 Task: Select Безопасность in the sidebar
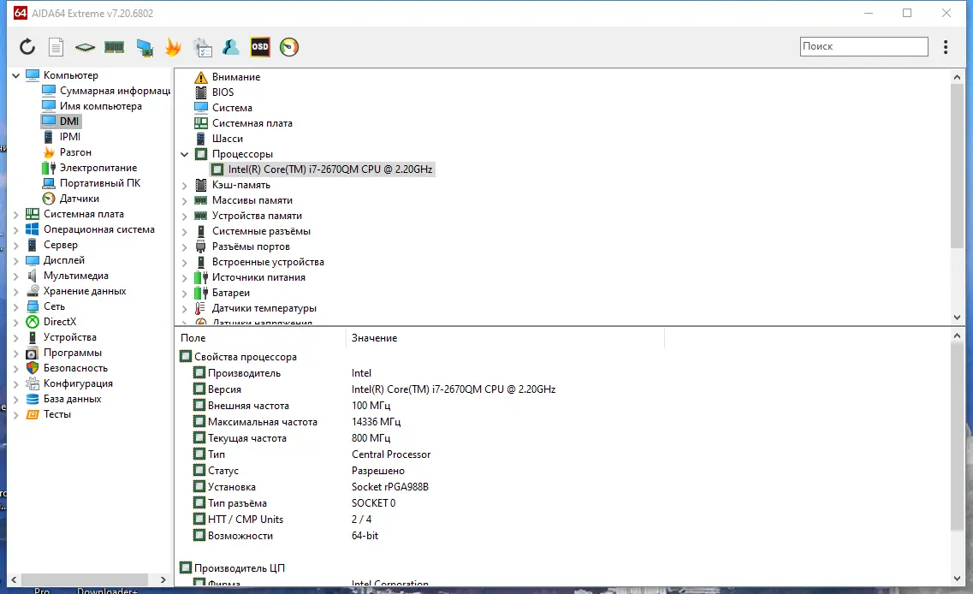75,368
